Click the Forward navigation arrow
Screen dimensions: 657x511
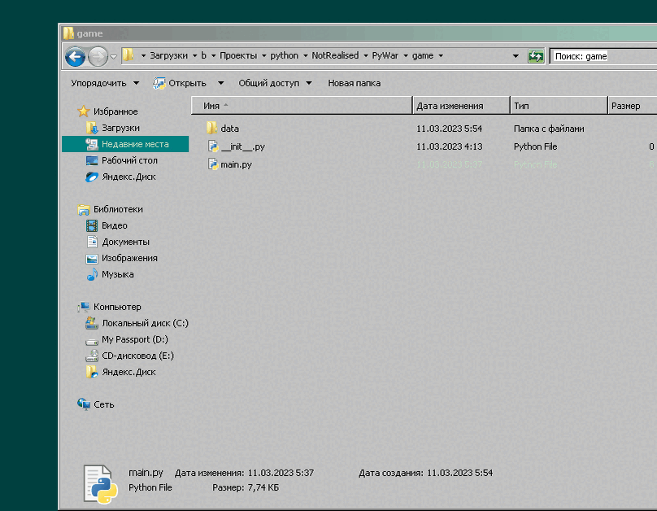98,56
